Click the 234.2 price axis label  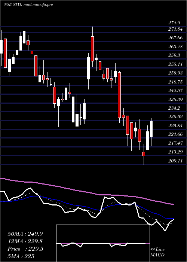point(174,108)
